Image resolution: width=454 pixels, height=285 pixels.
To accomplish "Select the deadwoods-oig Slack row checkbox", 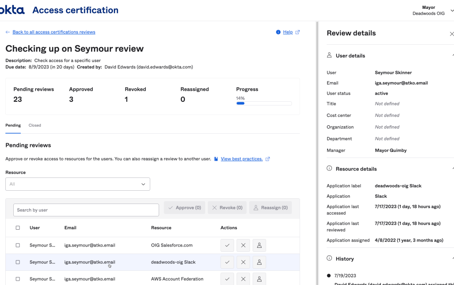I will pos(18,262).
